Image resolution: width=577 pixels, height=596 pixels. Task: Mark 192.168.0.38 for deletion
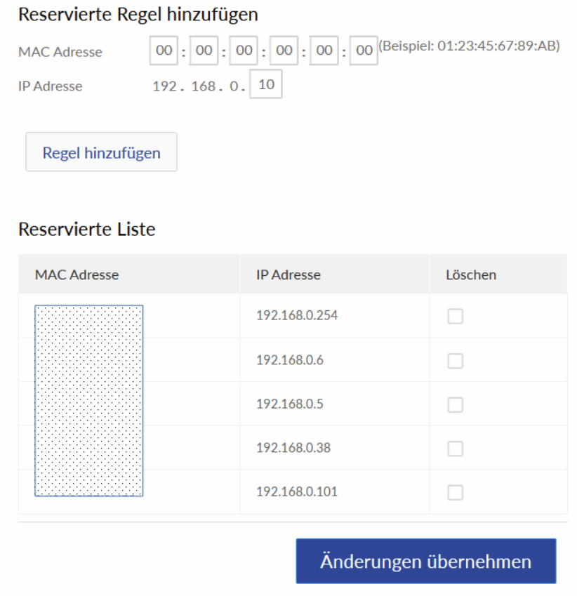[x=456, y=449]
